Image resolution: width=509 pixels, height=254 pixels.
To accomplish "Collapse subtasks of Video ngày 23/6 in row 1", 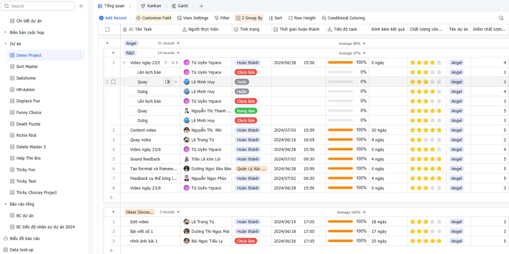I will (124, 63).
